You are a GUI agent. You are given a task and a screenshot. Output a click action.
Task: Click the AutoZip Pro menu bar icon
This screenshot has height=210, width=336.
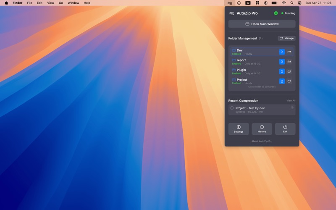pyautogui.click(x=230, y=3)
